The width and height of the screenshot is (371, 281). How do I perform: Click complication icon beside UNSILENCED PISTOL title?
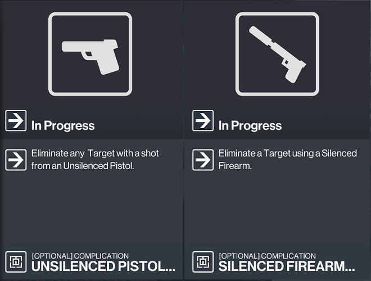pyautogui.click(x=16, y=262)
